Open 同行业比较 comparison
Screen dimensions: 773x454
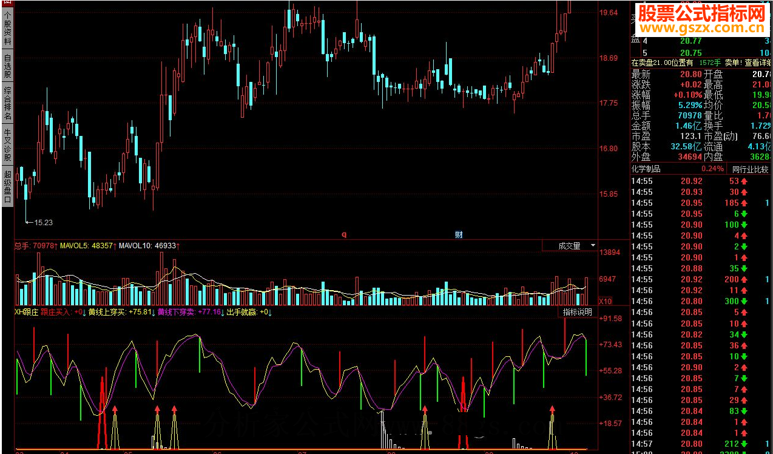(x=750, y=169)
